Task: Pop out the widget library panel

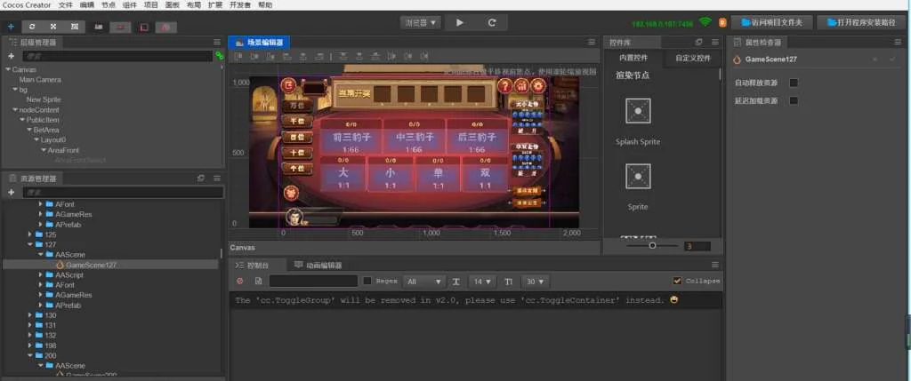Action: click(699, 43)
